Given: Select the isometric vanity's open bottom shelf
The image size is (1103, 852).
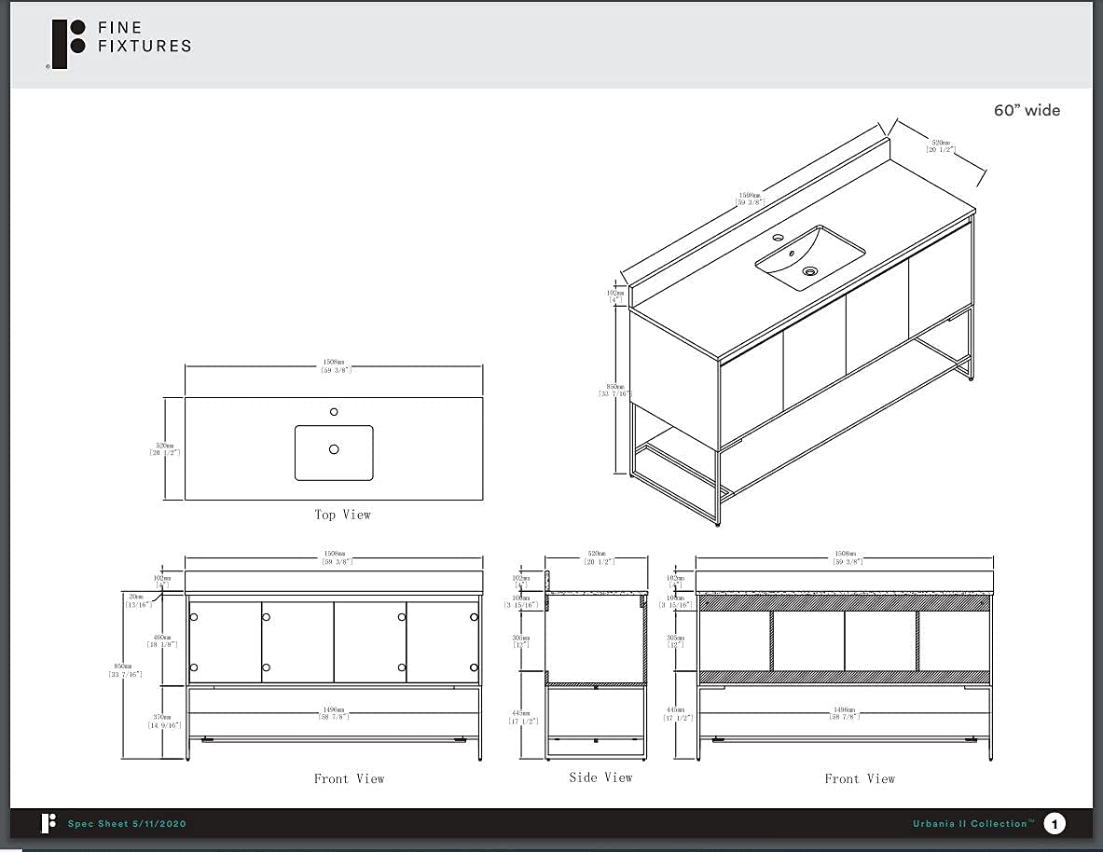Looking at the screenshot, I should click(802, 438).
